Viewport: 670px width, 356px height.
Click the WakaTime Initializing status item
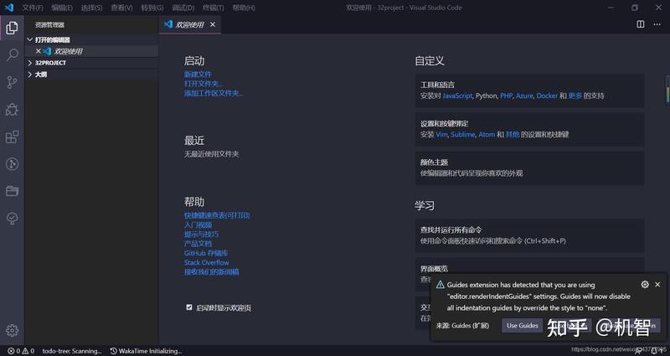pyautogui.click(x=146, y=351)
